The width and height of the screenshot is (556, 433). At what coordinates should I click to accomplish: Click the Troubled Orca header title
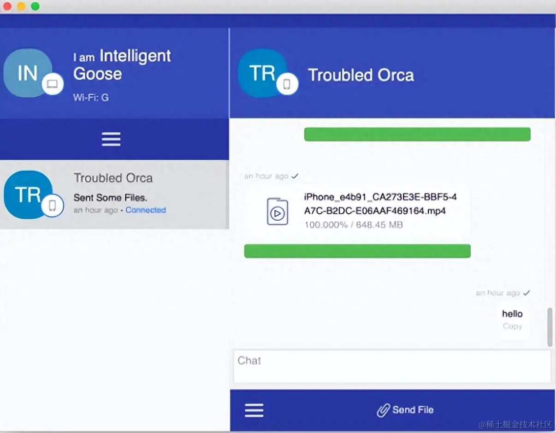(361, 75)
